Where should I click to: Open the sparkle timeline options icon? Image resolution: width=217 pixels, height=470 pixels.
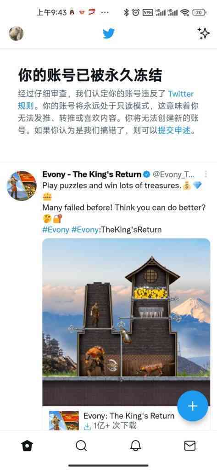(204, 34)
